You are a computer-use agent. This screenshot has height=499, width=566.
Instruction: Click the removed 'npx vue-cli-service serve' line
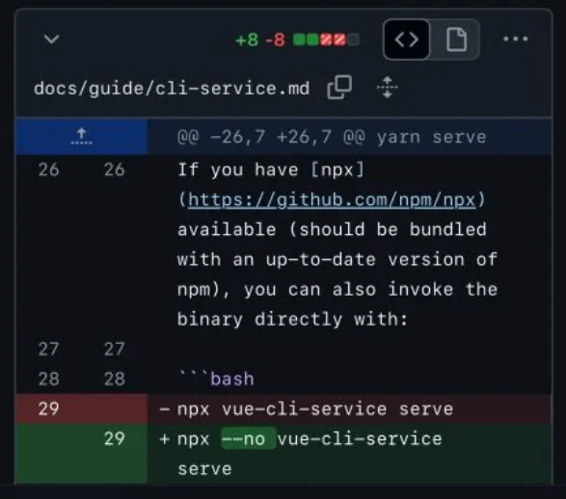click(x=314, y=408)
